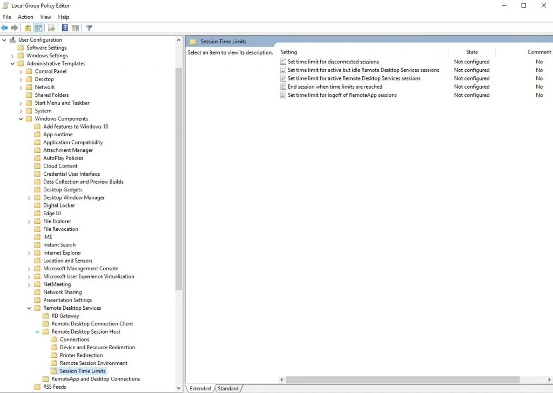Sort by the Comment column header

pos(539,52)
